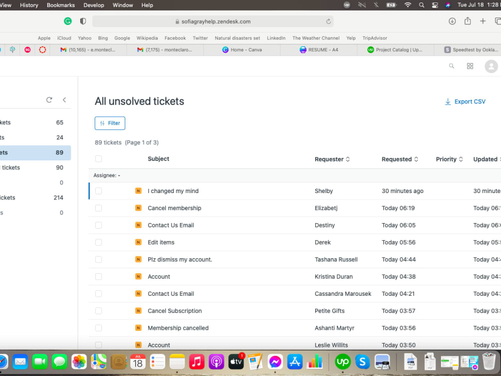Open 'Plz dismiss my account.' ticket
Image resolution: width=501 pixels, height=376 pixels.
click(180, 259)
